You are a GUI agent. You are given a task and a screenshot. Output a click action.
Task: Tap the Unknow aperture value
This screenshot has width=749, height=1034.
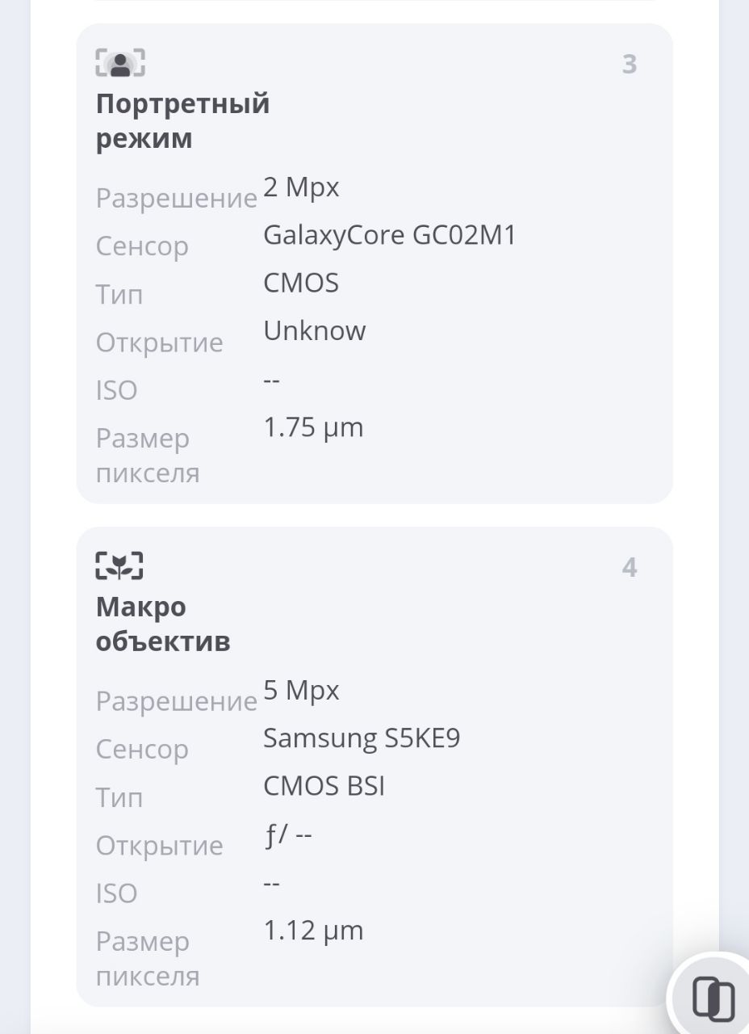click(x=314, y=331)
